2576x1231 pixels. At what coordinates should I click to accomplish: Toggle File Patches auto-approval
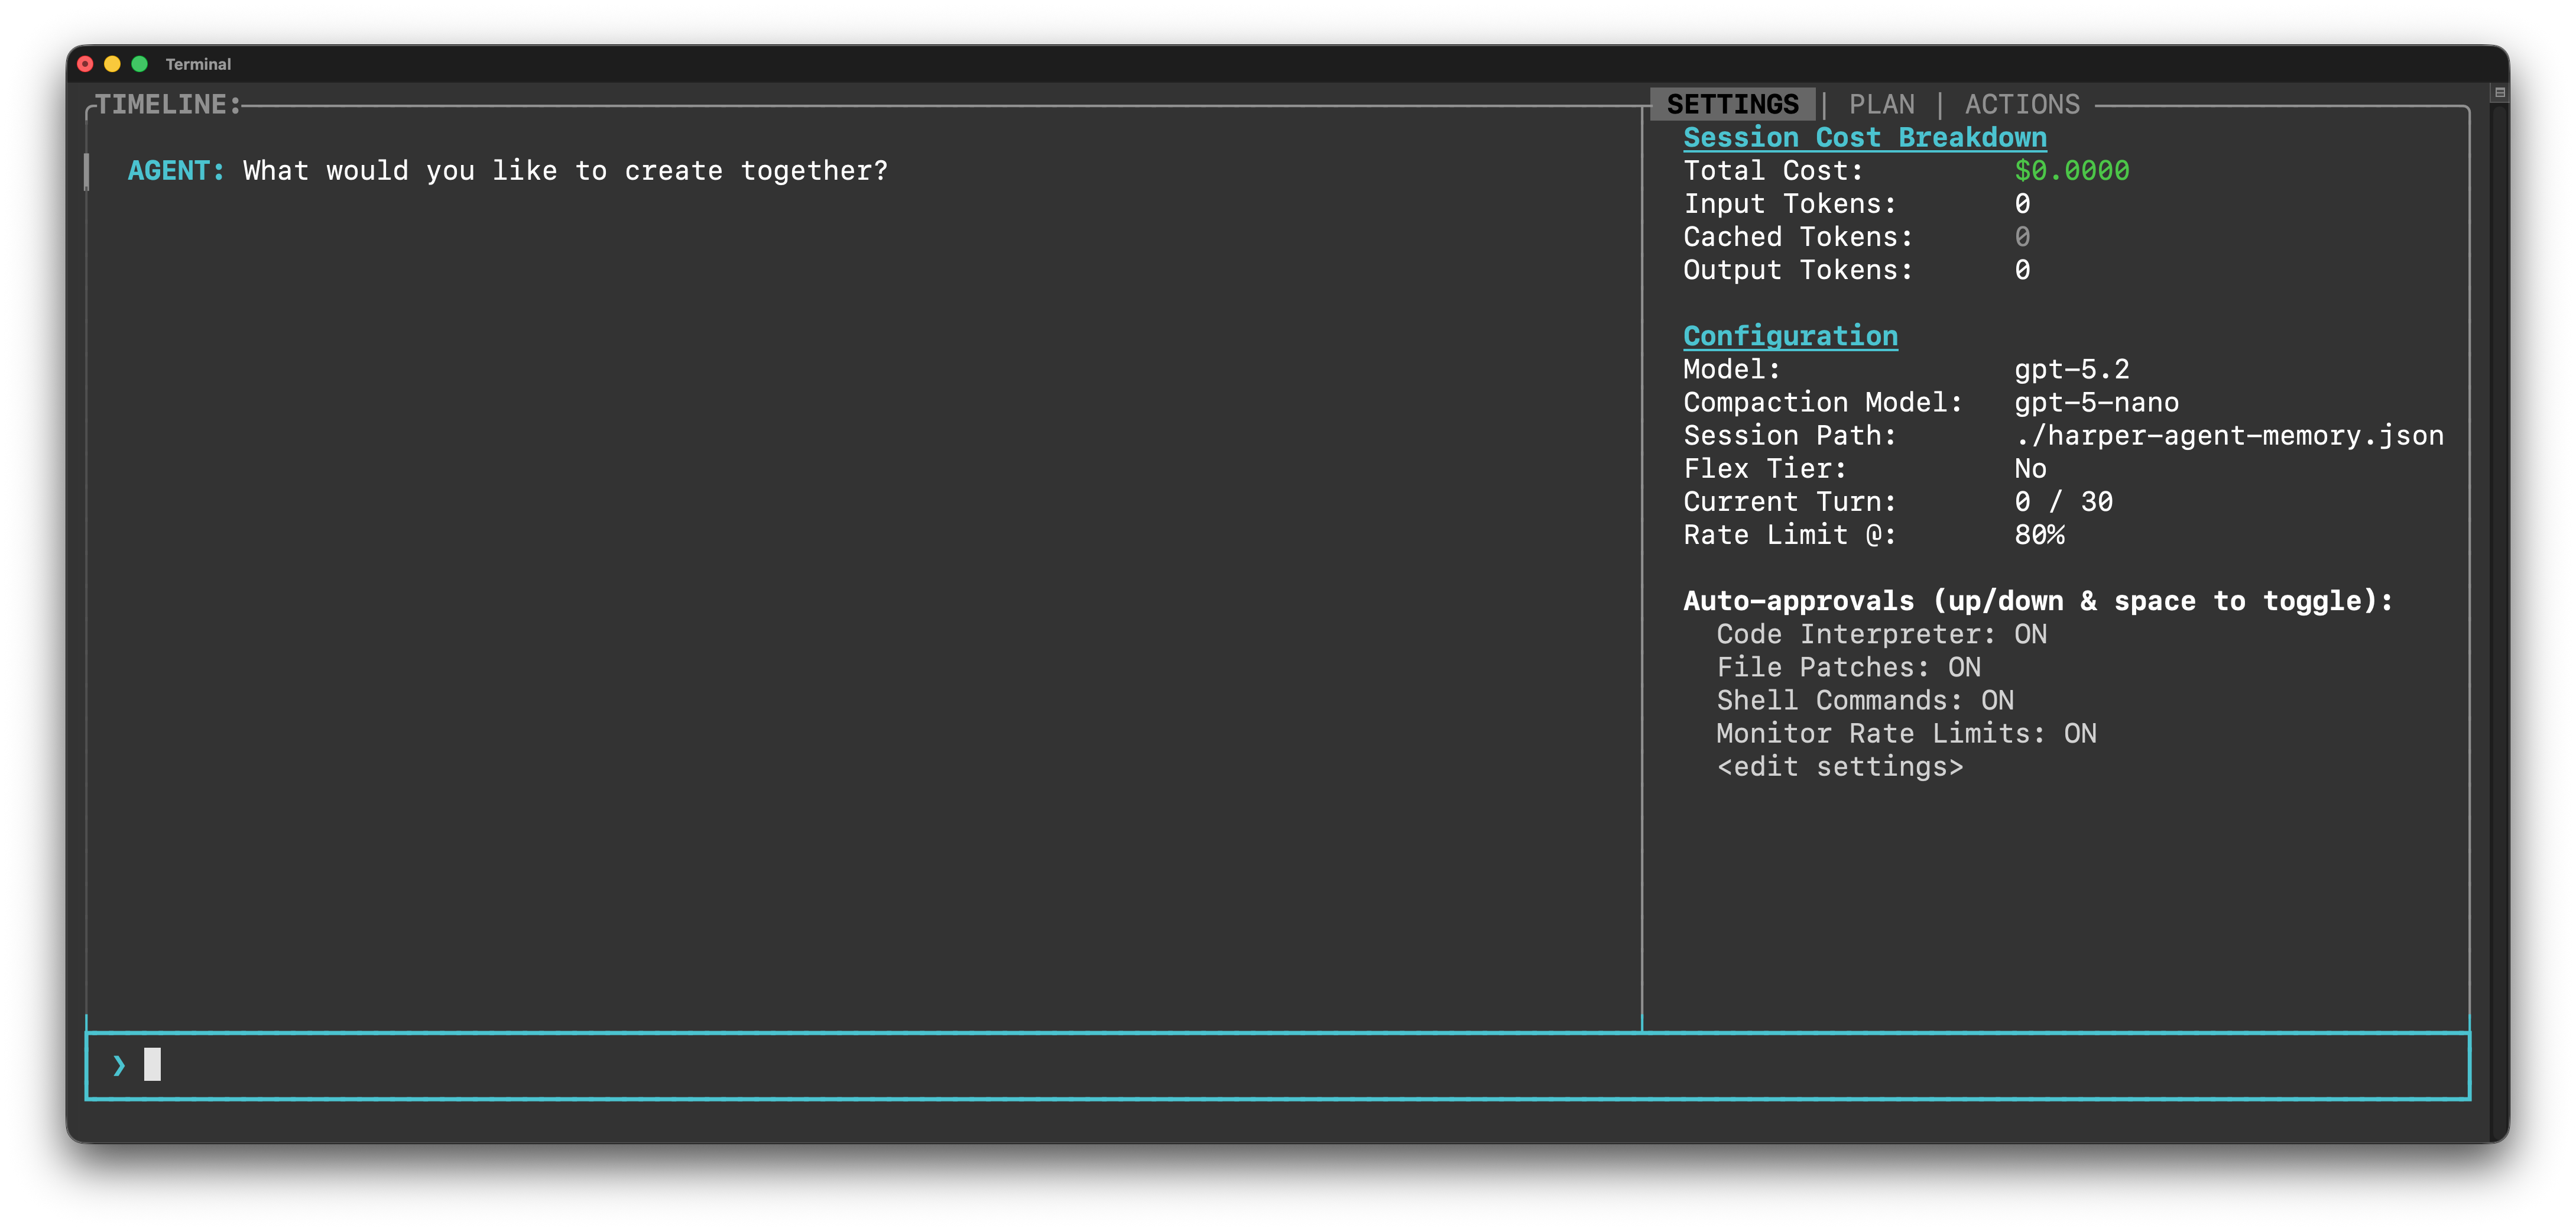[x=1848, y=667]
